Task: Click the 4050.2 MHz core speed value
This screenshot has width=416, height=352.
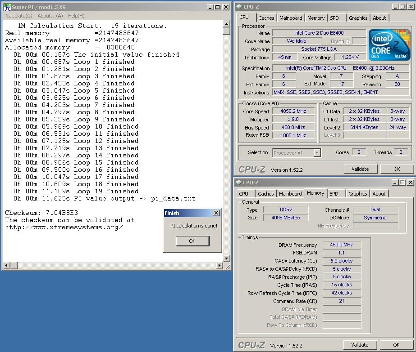Action: tap(293, 111)
